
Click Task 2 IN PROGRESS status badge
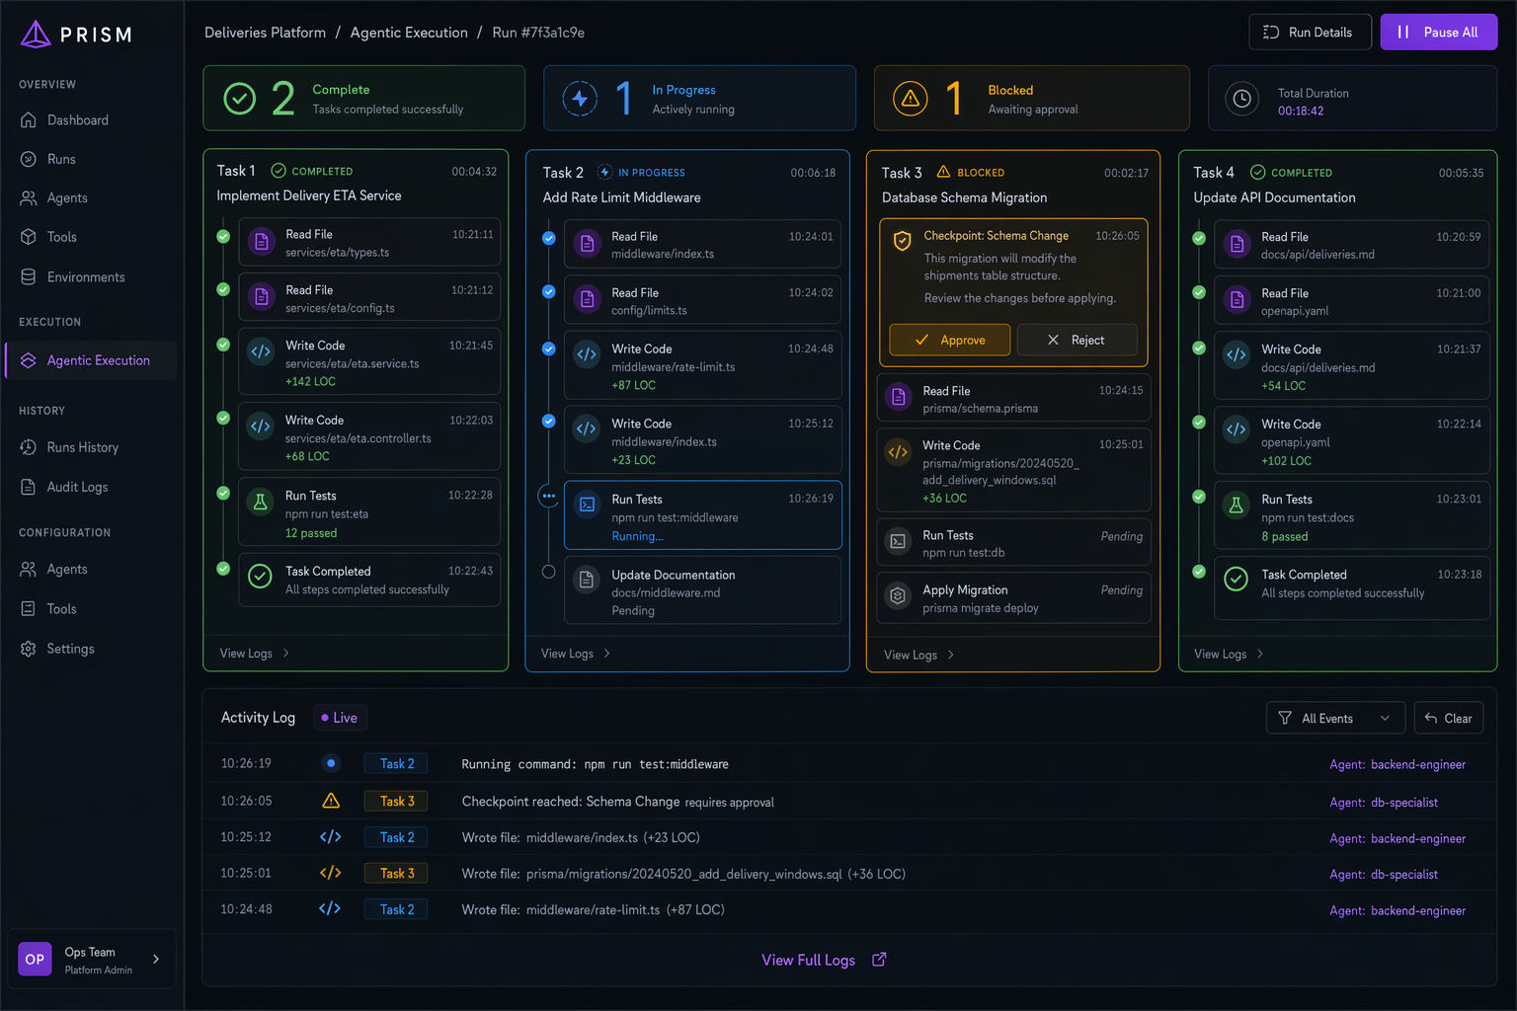tap(641, 172)
